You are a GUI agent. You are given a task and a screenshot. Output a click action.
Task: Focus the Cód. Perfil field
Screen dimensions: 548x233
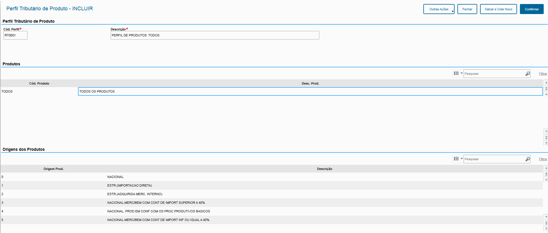15,35
